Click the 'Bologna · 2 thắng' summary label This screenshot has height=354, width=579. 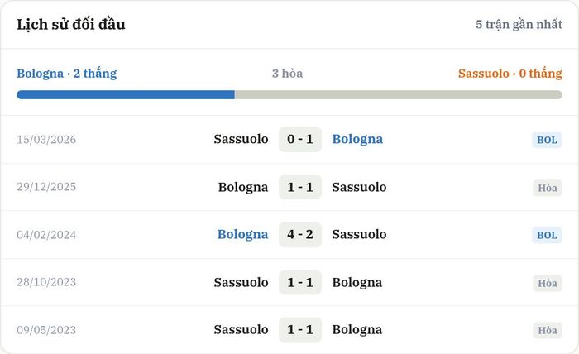click(67, 74)
